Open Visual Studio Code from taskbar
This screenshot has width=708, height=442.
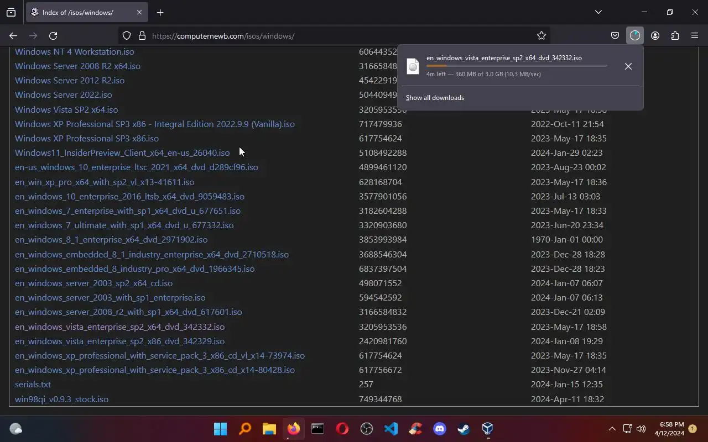391,429
